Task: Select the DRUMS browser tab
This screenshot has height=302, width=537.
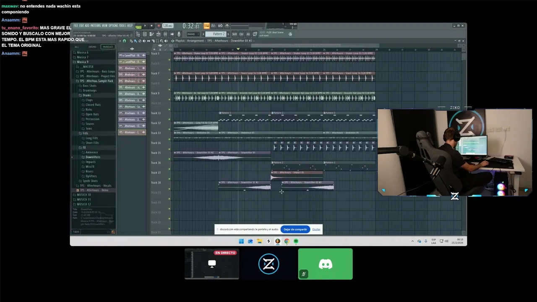Action: coord(92,47)
